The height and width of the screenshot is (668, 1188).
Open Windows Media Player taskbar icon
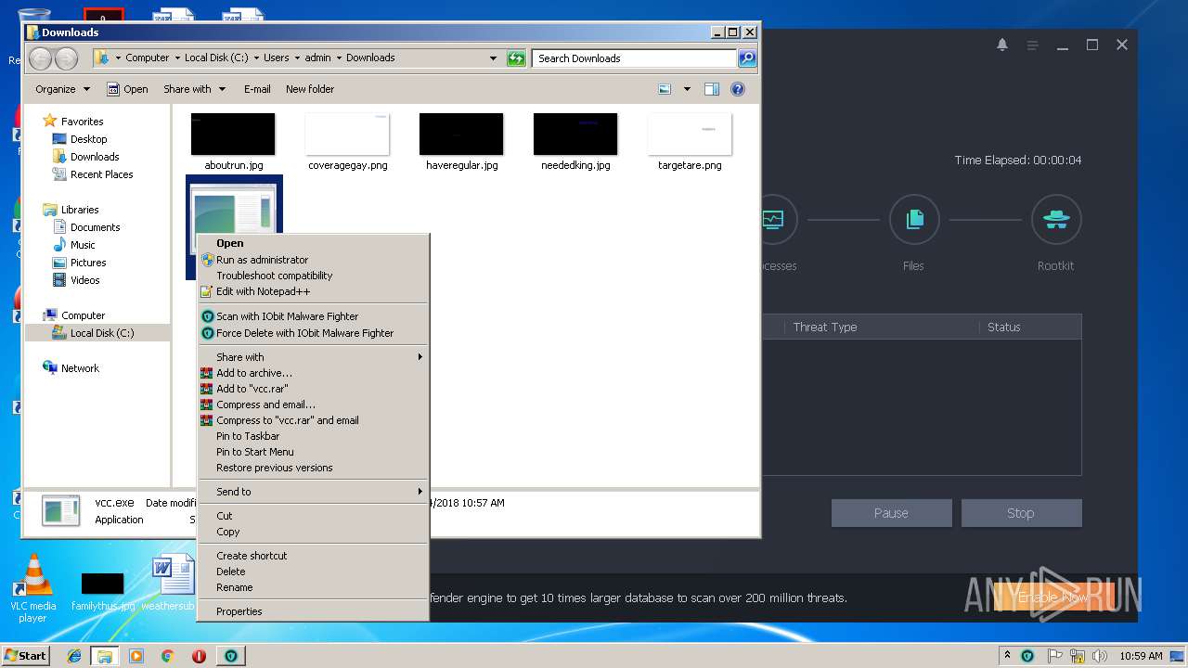click(x=136, y=656)
